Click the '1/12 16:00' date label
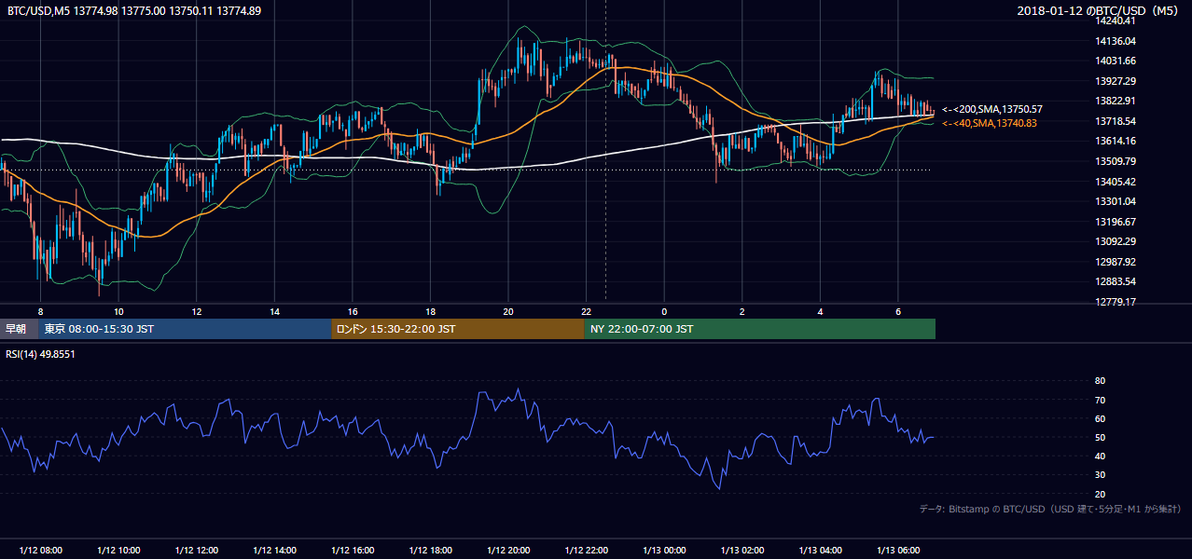 click(x=353, y=551)
